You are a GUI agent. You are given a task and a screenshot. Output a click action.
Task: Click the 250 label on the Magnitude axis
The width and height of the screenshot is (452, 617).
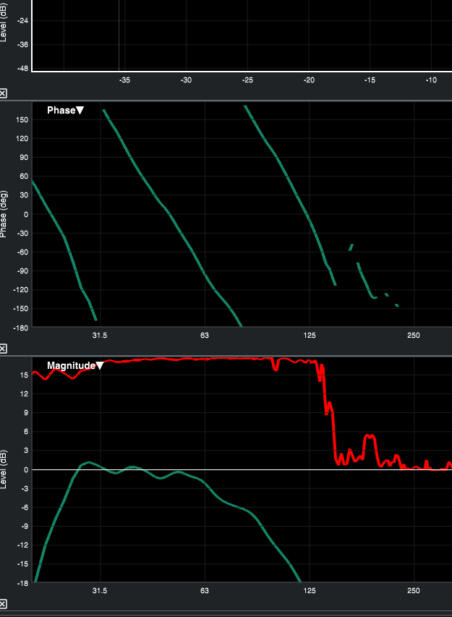point(414,591)
